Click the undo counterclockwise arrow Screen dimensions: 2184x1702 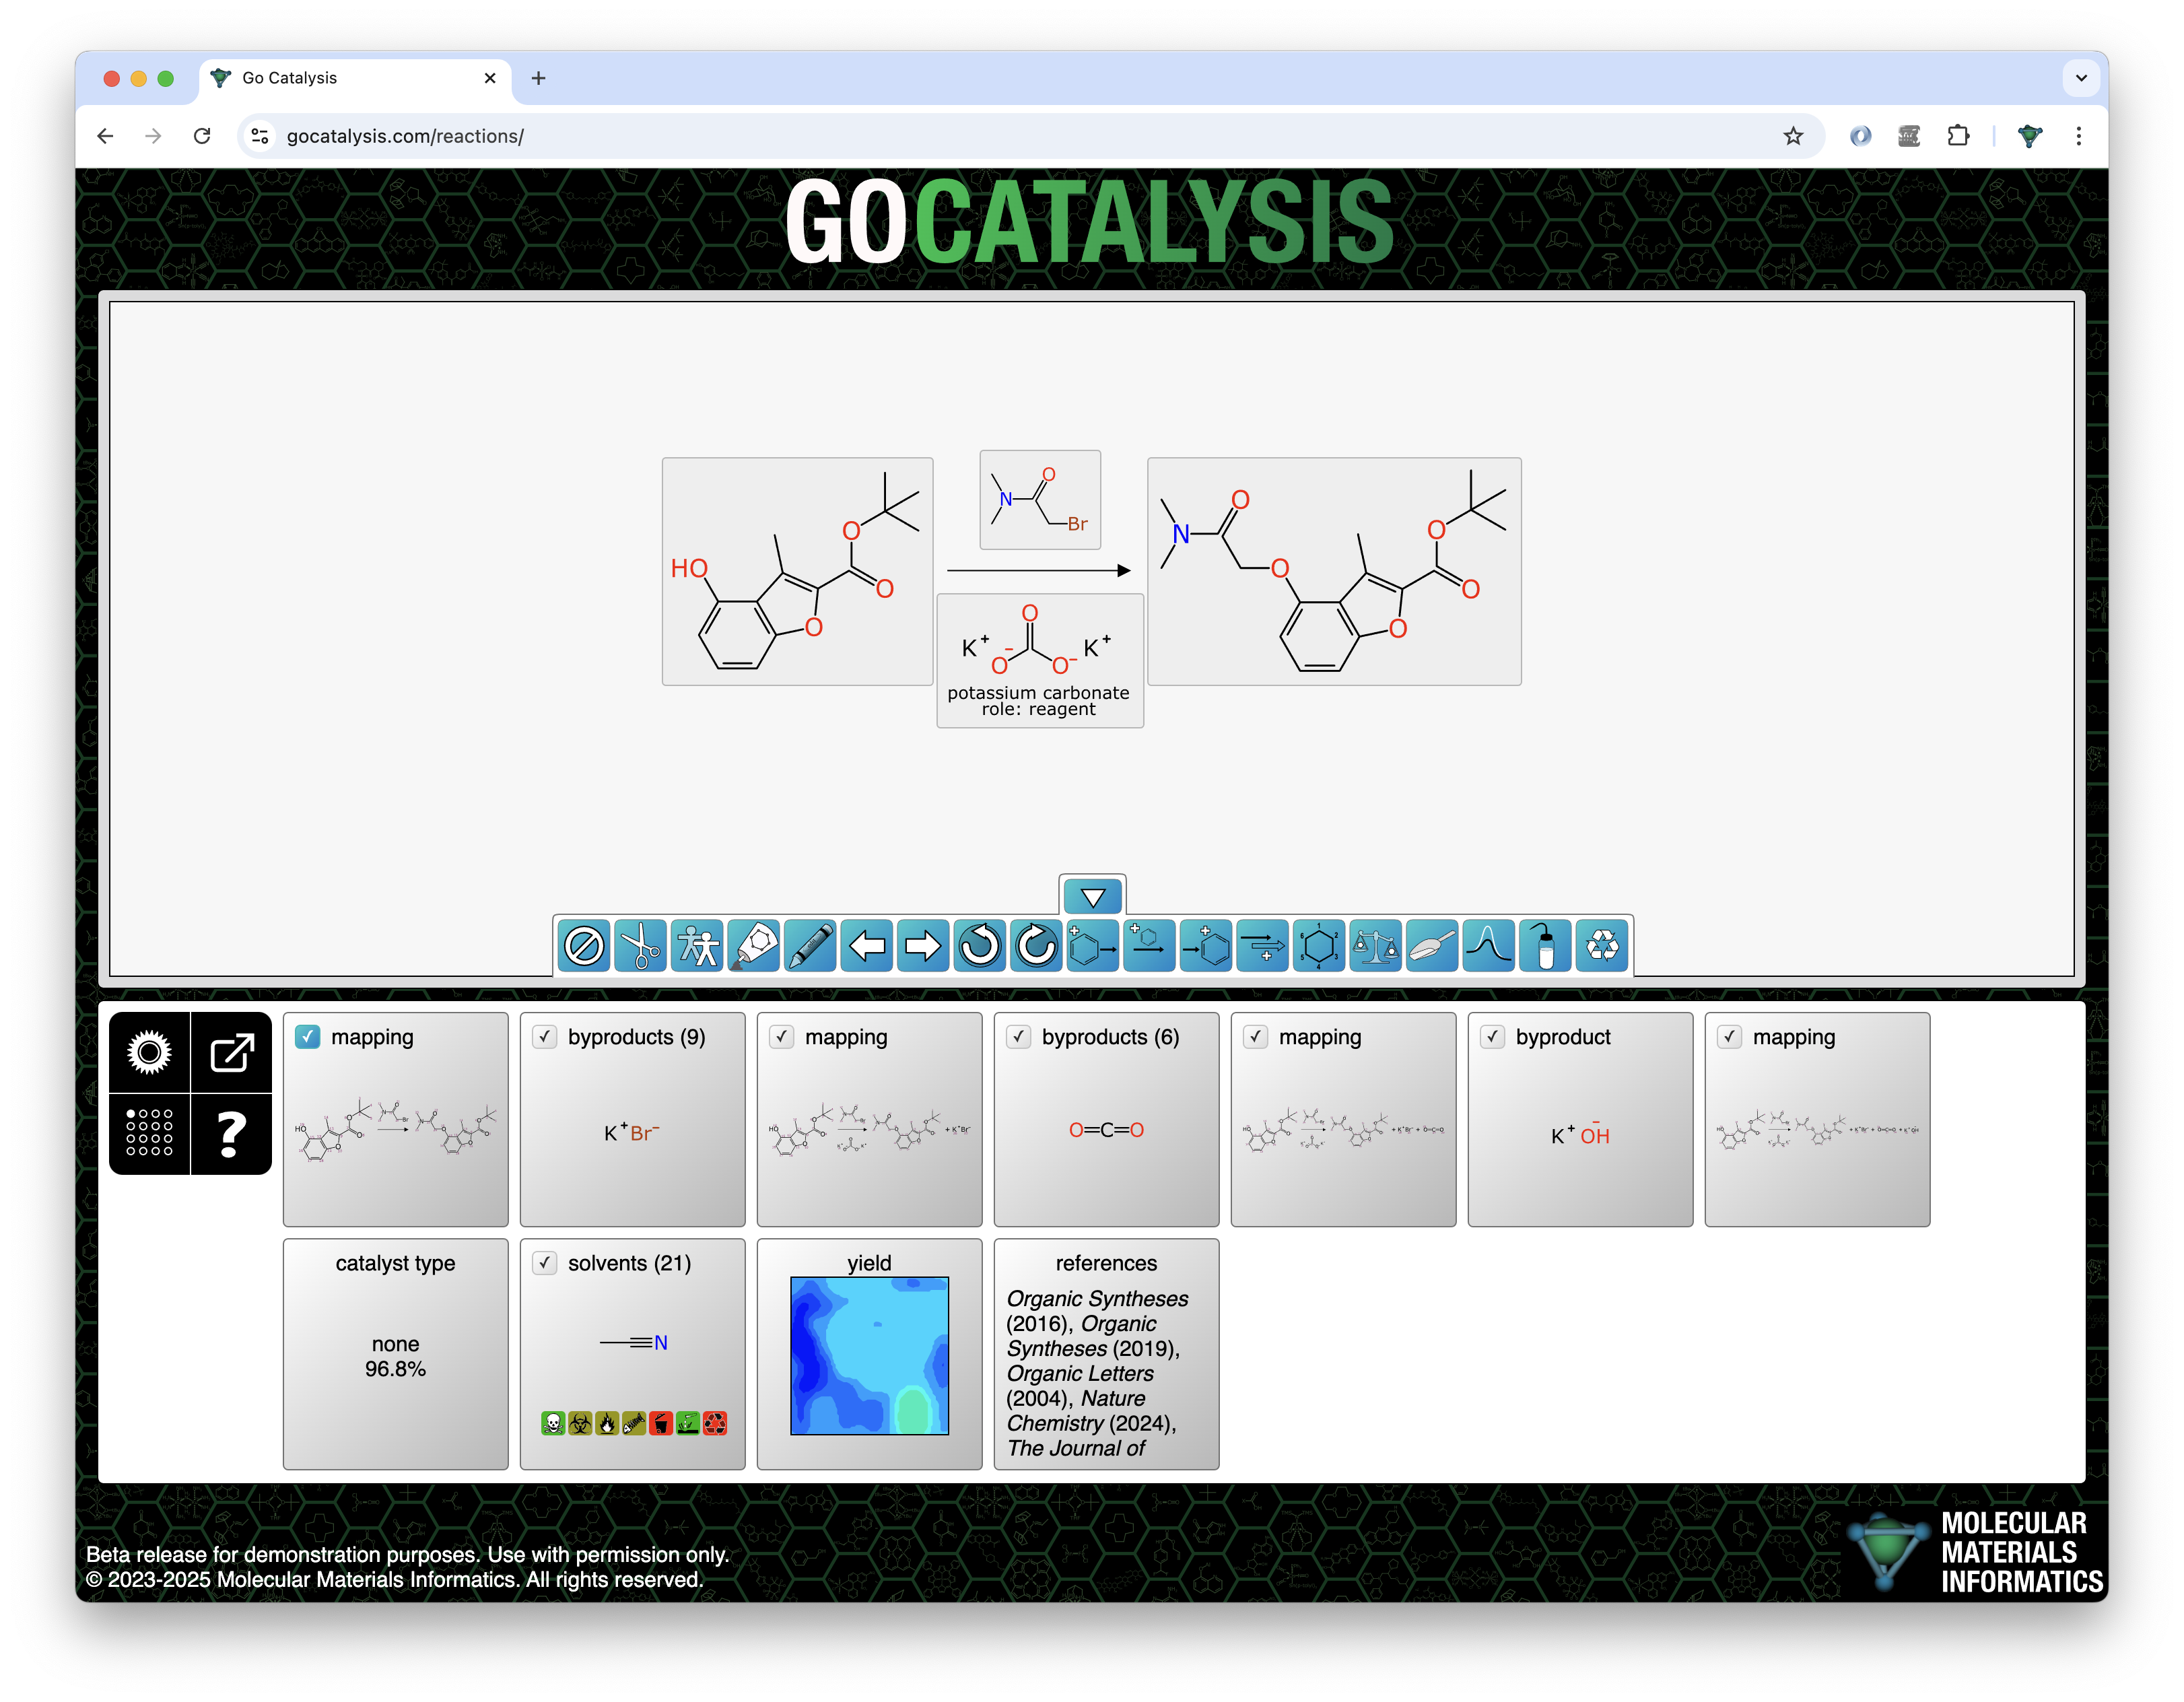click(979, 946)
